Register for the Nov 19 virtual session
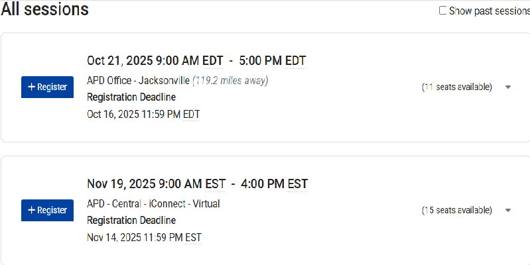 pos(47,210)
